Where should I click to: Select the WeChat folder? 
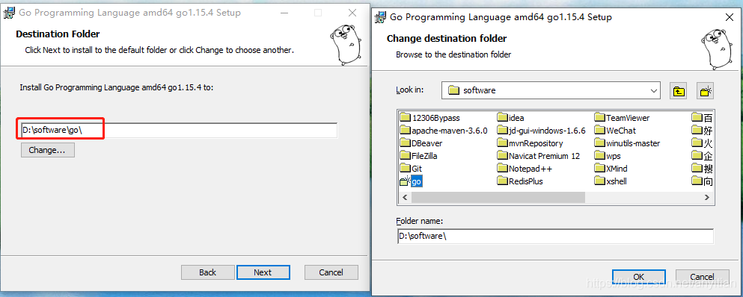(615, 131)
